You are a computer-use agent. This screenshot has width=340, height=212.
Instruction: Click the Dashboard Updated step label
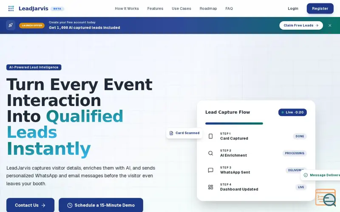239,189
